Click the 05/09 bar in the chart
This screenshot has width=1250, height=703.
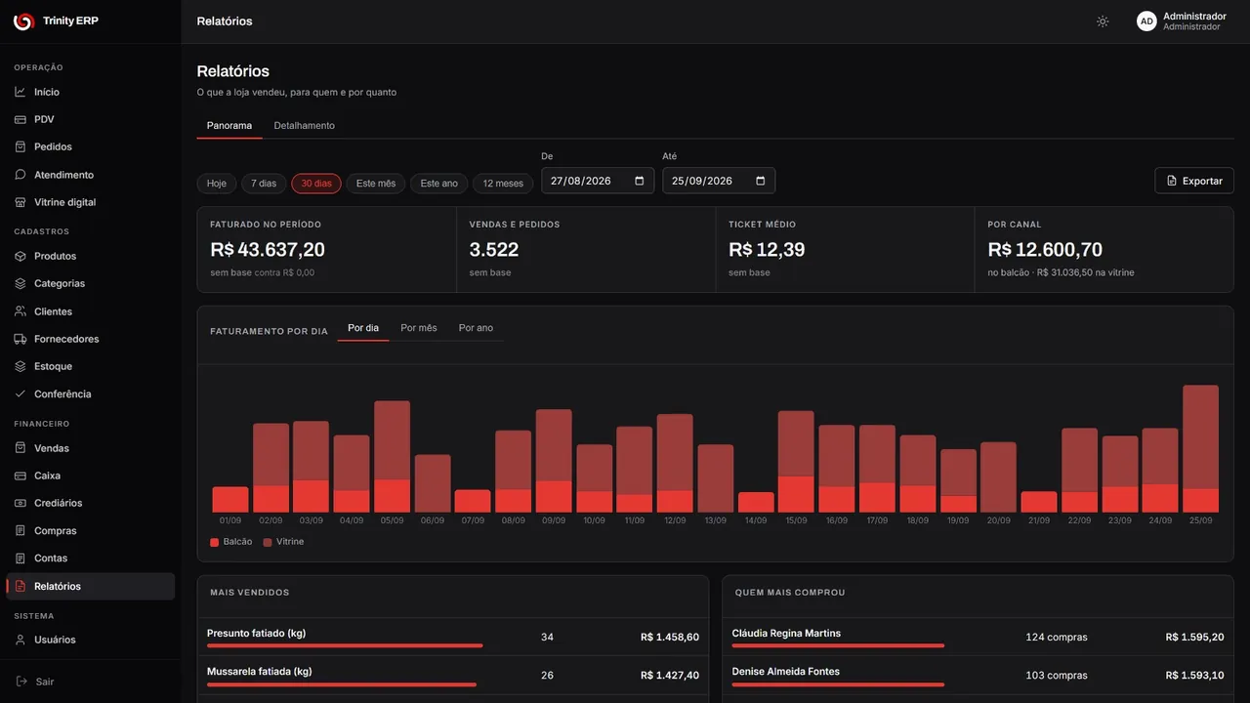392,457
